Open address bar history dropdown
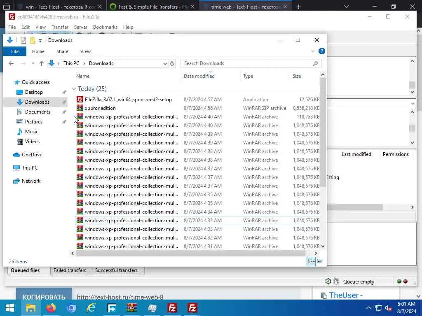This screenshot has width=422, height=316. [165, 64]
